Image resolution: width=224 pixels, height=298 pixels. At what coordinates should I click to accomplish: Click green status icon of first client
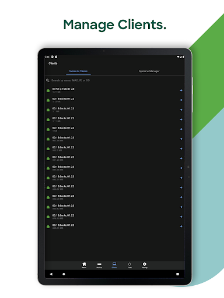pos(48,91)
